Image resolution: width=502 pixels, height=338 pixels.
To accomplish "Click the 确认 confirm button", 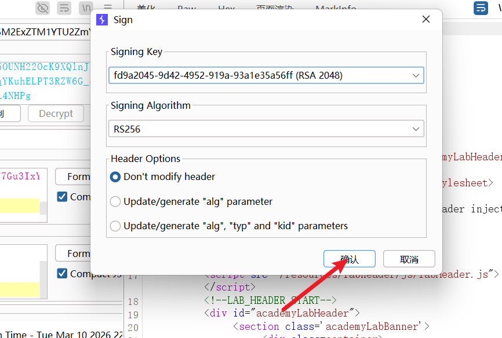I will 350,259.
